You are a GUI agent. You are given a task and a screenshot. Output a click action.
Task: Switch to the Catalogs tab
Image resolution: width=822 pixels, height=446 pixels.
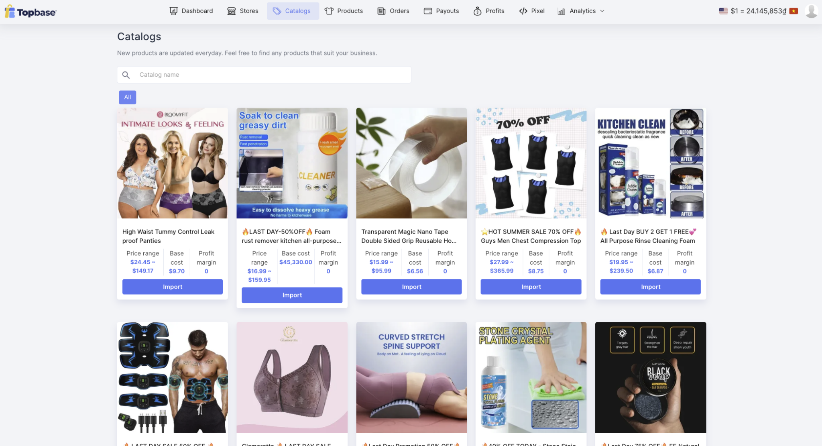(x=293, y=11)
